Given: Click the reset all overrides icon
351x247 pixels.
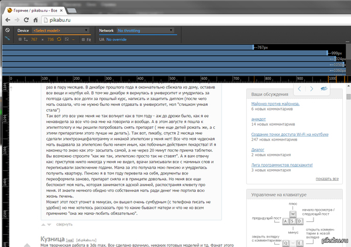Looking at the screenshot, I should (8, 30).
